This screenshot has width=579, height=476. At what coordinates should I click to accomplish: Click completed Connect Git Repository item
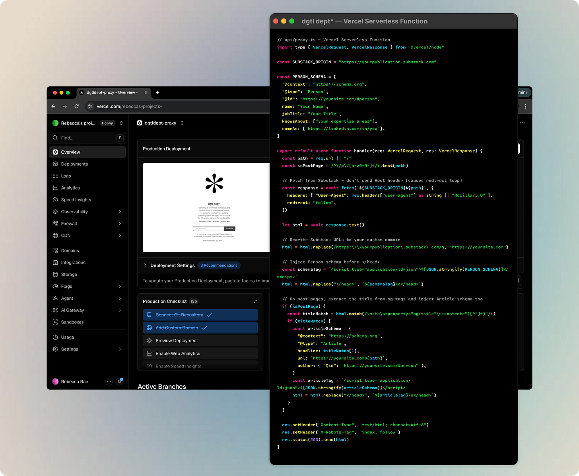click(x=200, y=315)
